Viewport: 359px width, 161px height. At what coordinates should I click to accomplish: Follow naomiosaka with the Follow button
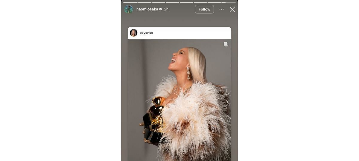pyautogui.click(x=204, y=9)
